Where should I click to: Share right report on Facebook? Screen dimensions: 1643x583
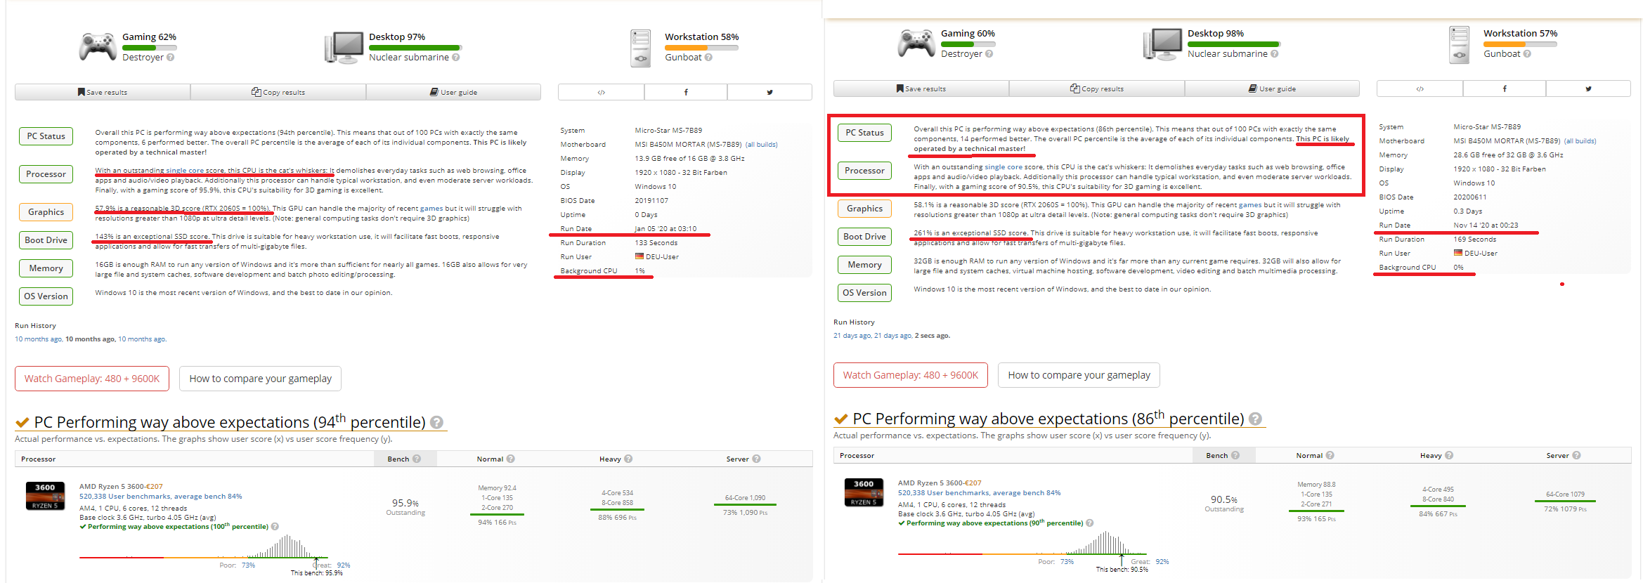(1505, 89)
